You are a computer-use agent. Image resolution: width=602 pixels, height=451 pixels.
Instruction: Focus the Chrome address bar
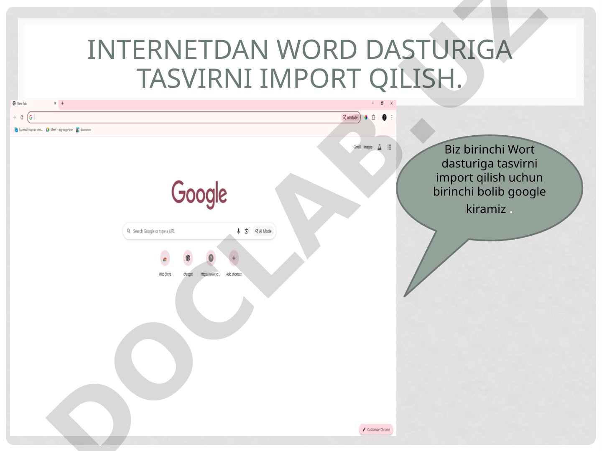click(x=194, y=118)
